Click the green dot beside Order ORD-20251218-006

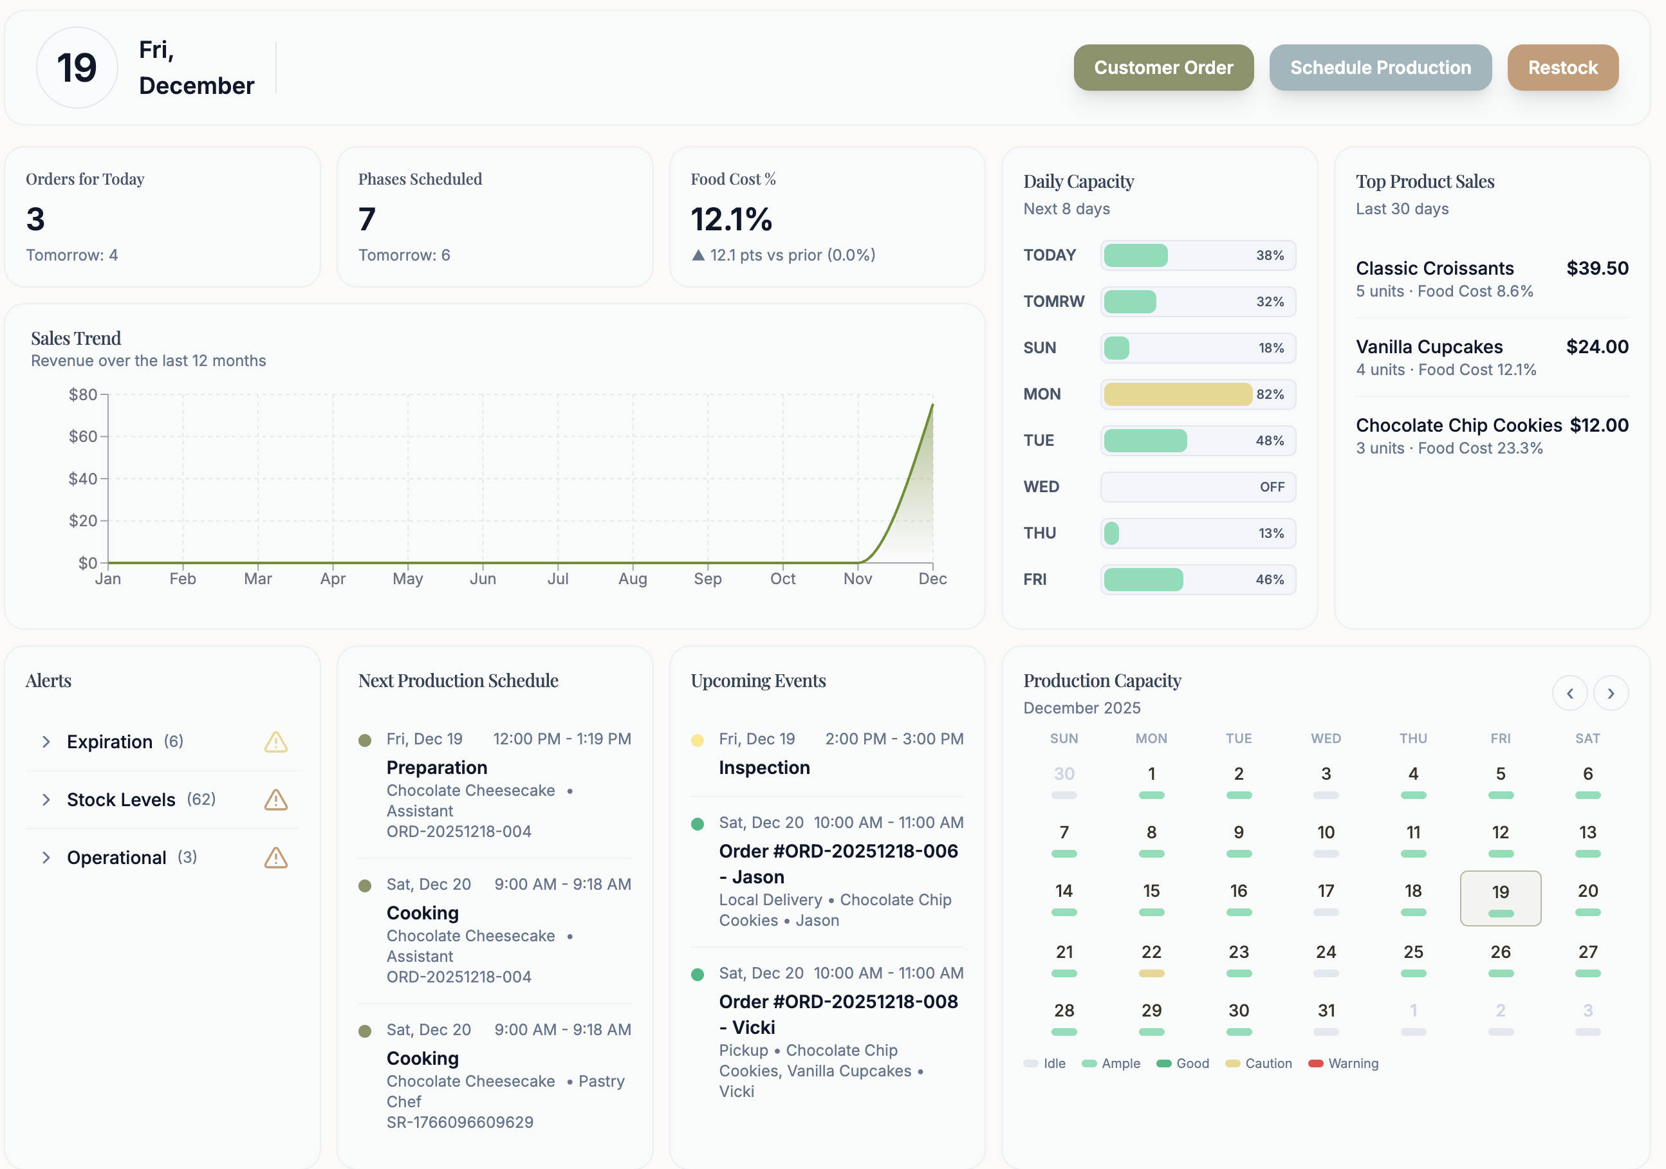pos(698,824)
